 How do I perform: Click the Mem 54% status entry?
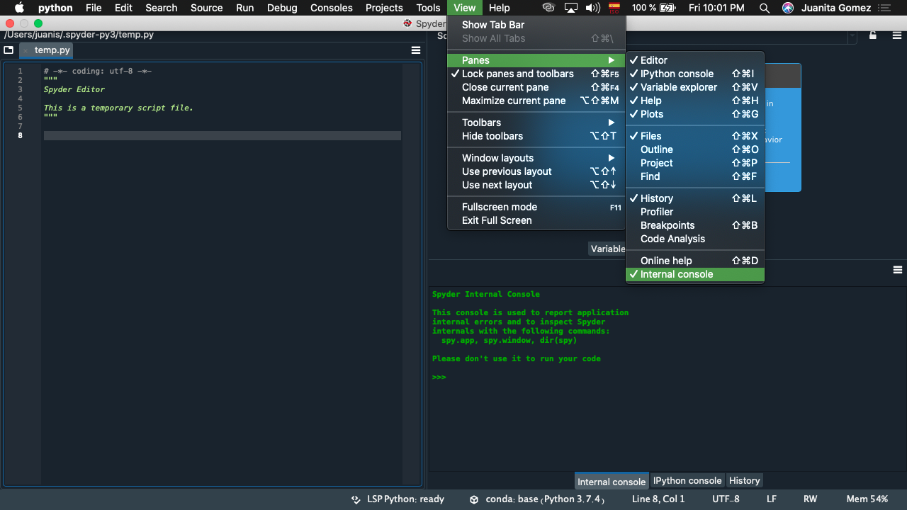point(867,499)
